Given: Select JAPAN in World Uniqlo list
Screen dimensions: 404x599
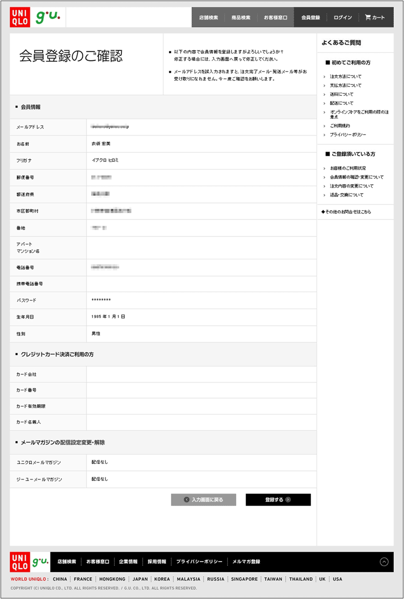Looking at the screenshot, I should pyautogui.click(x=140, y=579).
